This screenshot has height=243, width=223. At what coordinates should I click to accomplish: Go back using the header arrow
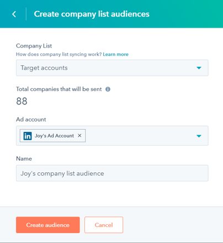click(14, 14)
